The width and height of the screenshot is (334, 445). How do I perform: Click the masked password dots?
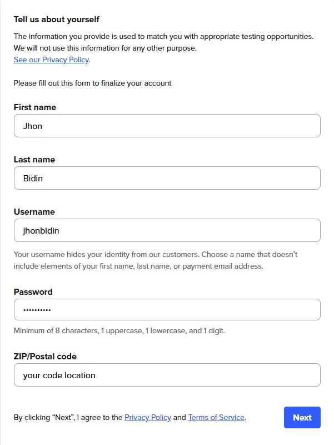(x=36, y=310)
